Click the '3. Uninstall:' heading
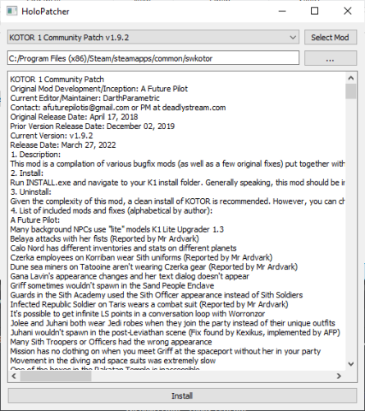Screen dimensions: 365x411 pyautogui.click(x=30, y=192)
